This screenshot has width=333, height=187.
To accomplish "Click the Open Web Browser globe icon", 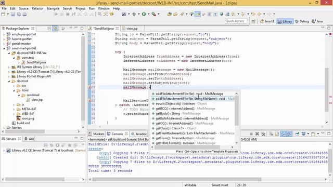I will [222, 14].
